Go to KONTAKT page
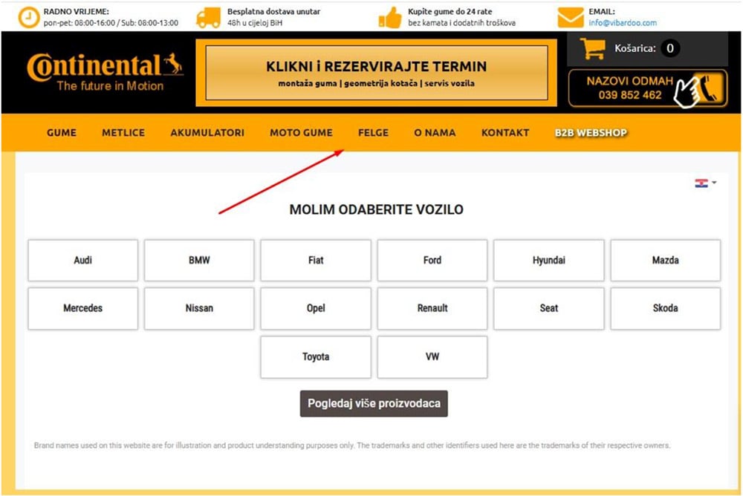Viewport: 743px width, 496px height. pos(505,133)
